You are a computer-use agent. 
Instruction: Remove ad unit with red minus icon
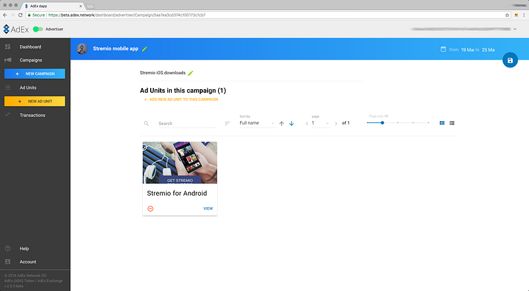click(151, 208)
